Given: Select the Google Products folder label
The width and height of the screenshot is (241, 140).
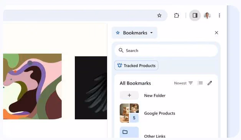Looking at the screenshot, I should (x=160, y=113).
